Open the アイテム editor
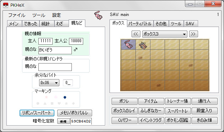 coord(151,101)
